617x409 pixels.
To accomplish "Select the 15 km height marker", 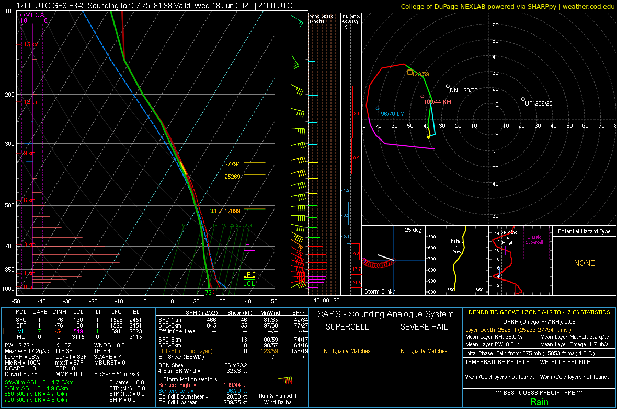I will [31, 44].
